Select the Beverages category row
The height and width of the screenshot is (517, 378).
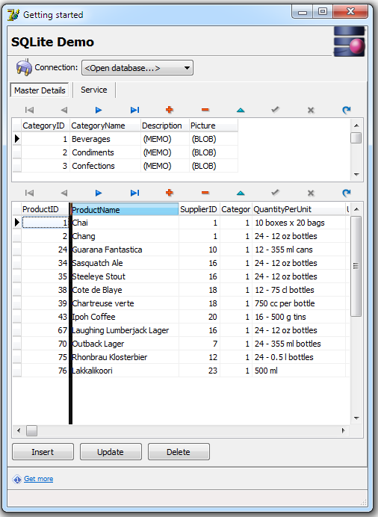(126, 139)
